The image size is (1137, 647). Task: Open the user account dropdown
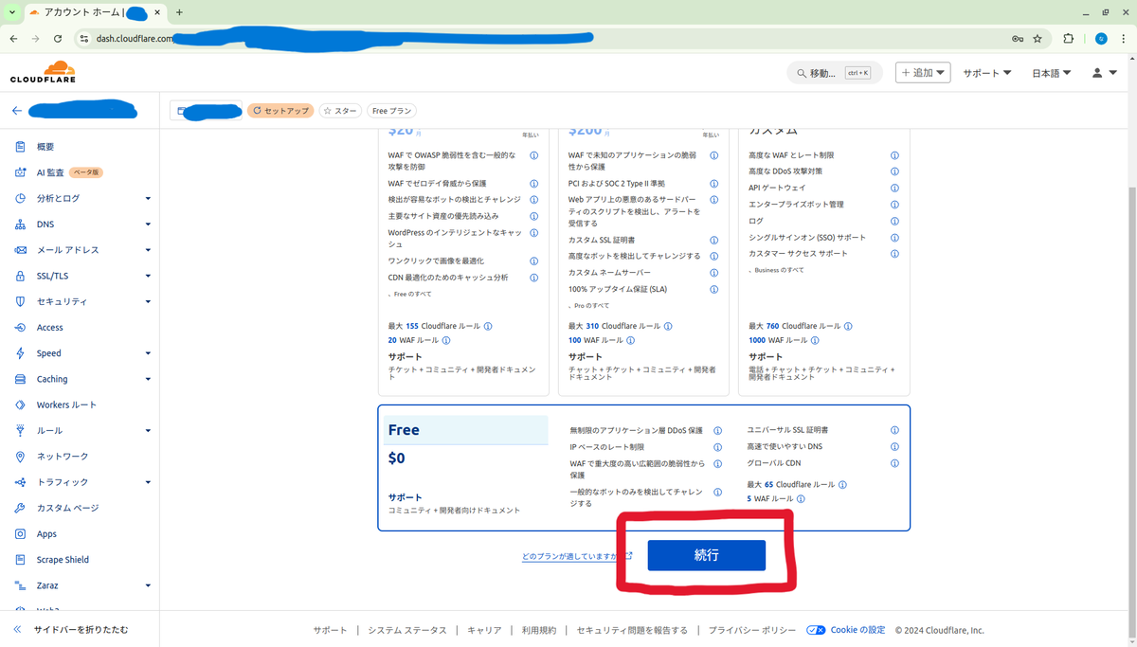coord(1105,73)
